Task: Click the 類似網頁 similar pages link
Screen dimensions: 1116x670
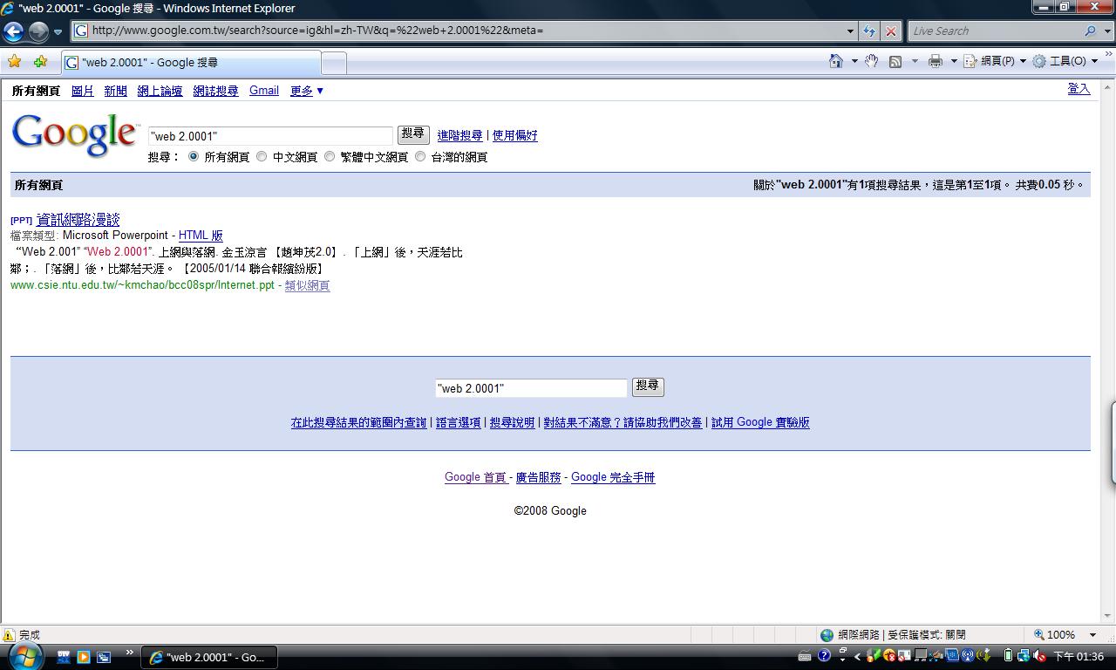Action: (307, 285)
